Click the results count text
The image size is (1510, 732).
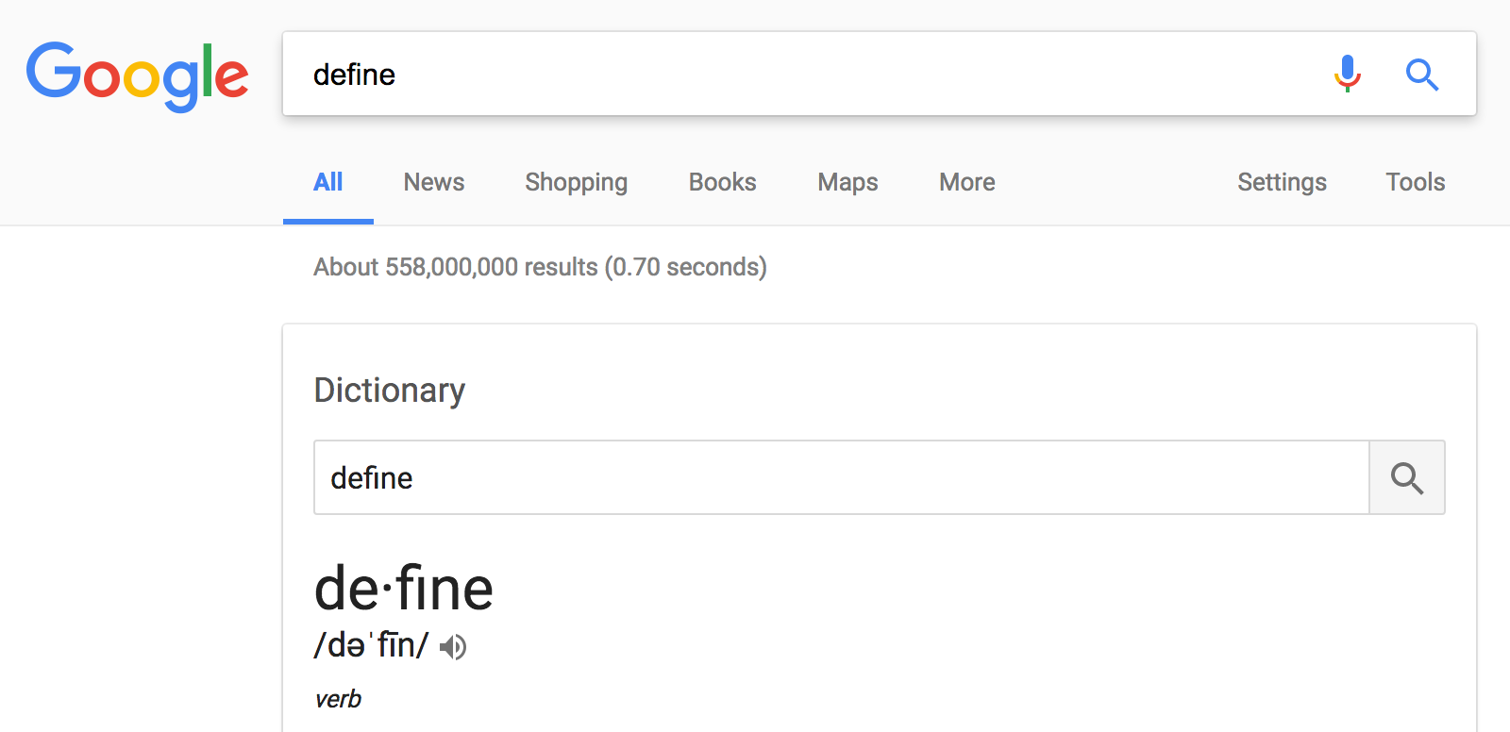click(x=540, y=267)
